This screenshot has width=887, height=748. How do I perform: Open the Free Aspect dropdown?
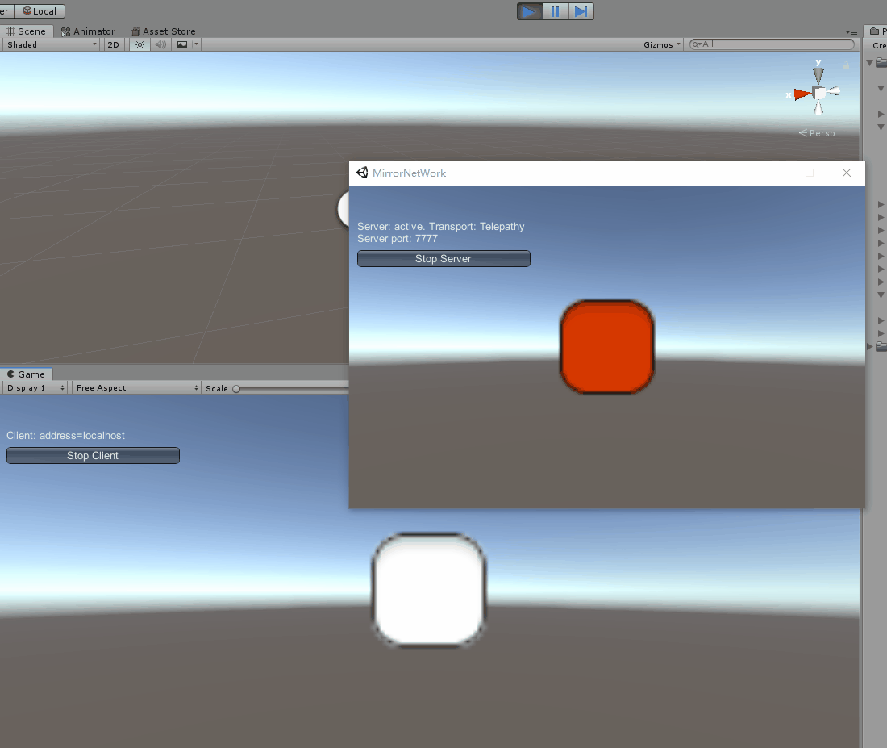[135, 388]
